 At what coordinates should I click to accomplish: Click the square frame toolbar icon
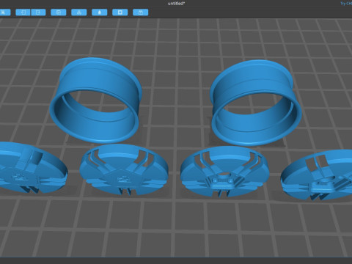(x=120, y=12)
